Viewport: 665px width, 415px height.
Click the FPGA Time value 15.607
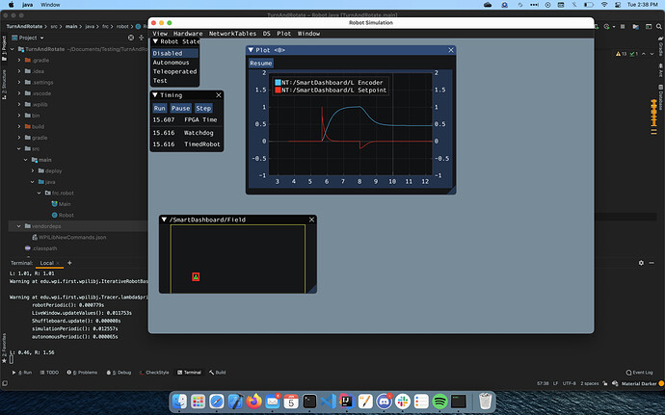tap(164, 120)
